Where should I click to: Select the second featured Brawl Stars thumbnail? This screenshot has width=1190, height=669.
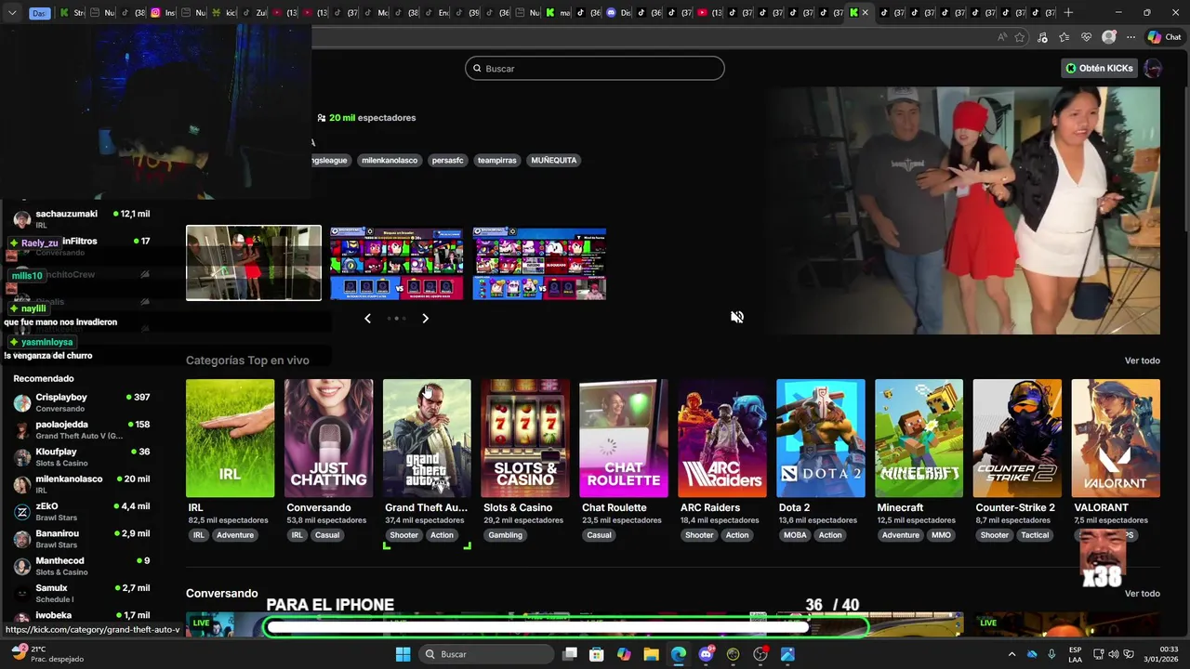pyautogui.click(x=397, y=264)
